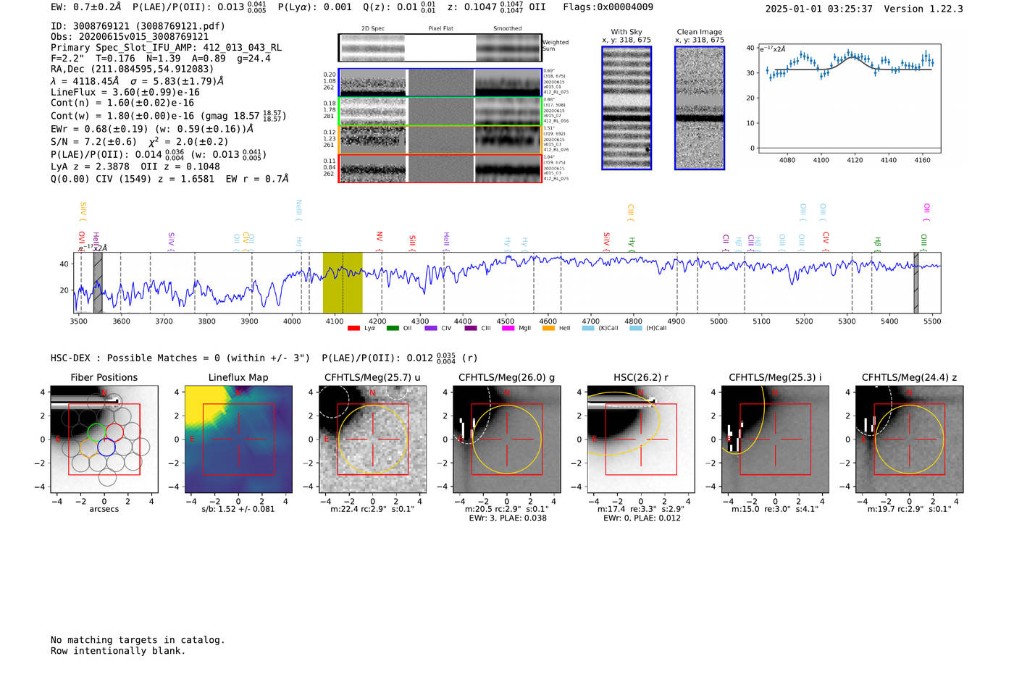The image size is (1014, 690).
Task: Click the LineFlux = 3.60(±0.99)e-16 line
Action: pyautogui.click(x=125, y=93)
